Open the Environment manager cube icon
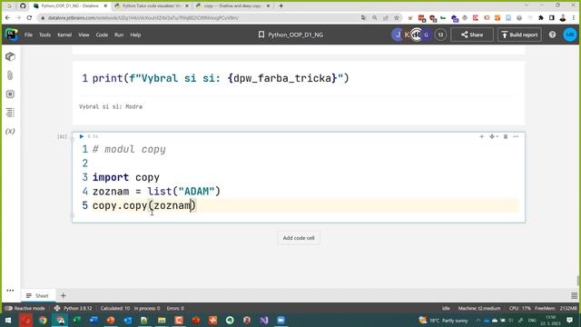 [10, 56]
